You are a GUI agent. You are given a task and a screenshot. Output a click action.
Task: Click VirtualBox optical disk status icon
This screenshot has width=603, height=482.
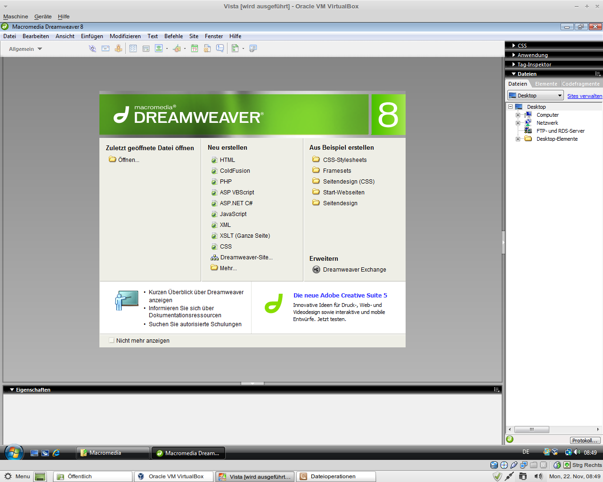(x=504, y=465)
